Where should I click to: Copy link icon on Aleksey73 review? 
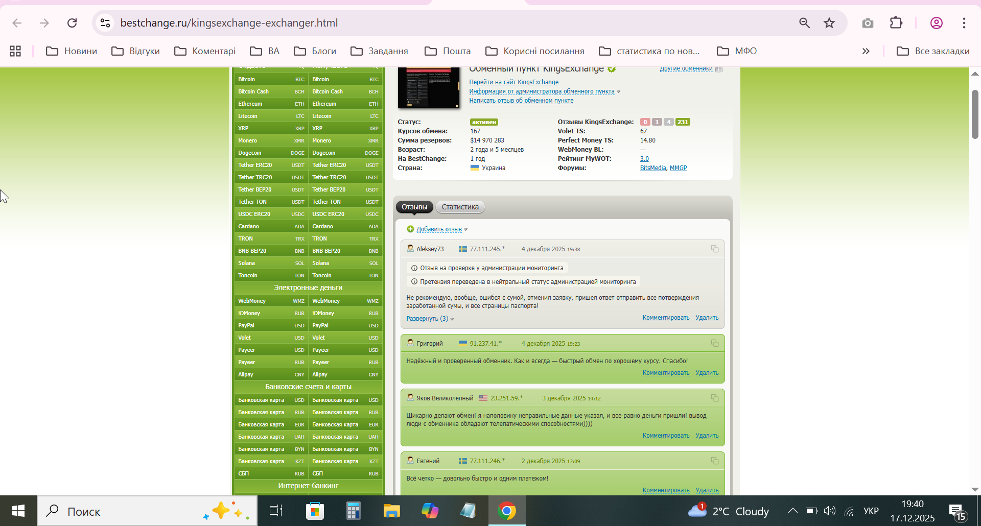(x=715, y=249)
